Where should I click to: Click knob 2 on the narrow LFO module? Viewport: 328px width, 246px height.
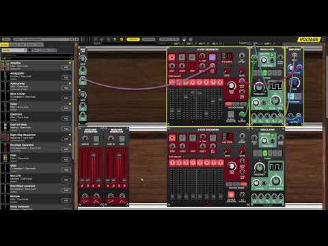83,94
